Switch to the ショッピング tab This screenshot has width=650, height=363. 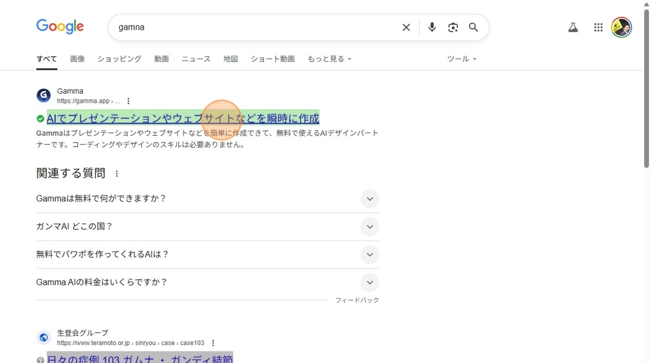point(120,59)
